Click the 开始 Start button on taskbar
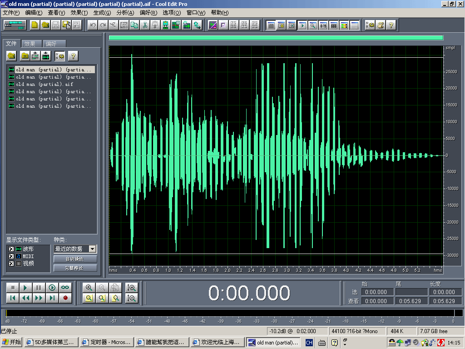This screenshot has height=349, width=465. 12,342
